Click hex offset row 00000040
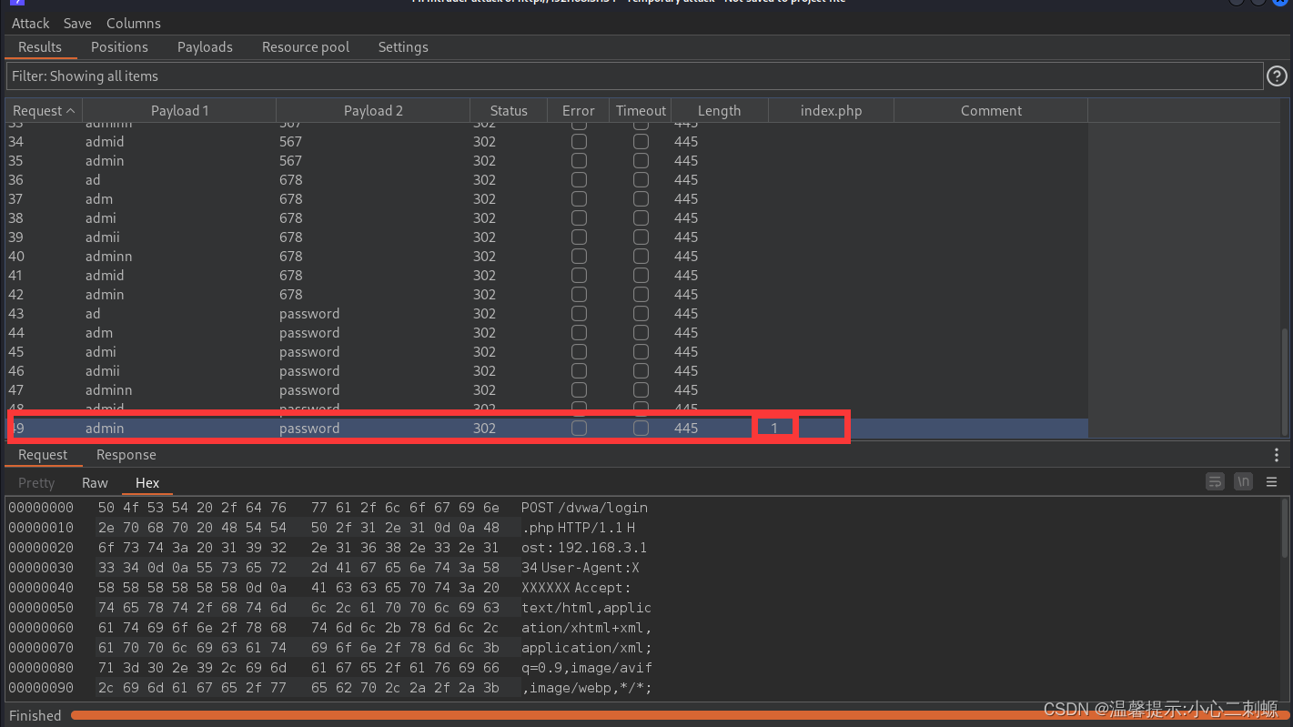This screenshot has height=727, width=1293. (x=41, y=588)
